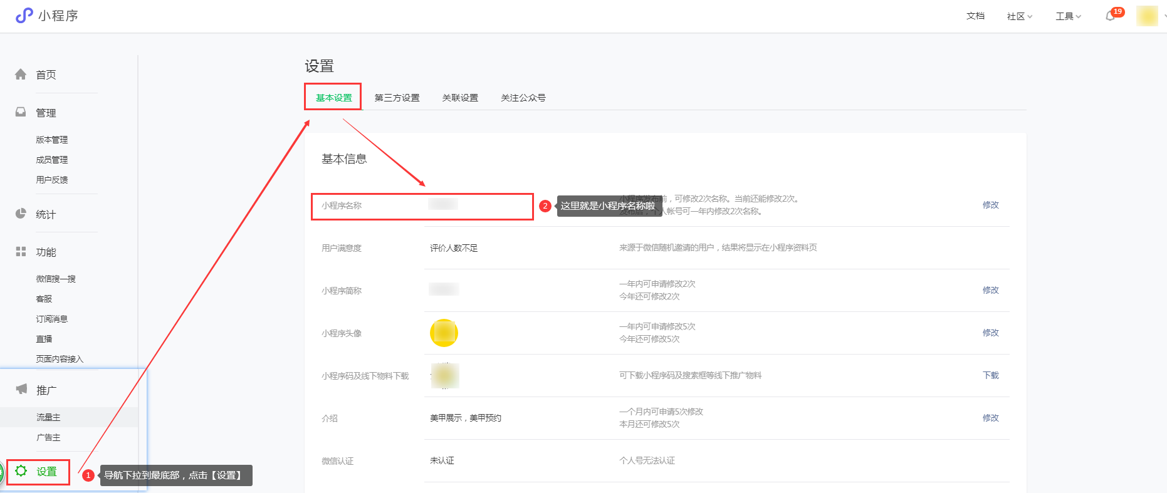
Task: Switch to the 关联设置 tab
Action: (460, 98)
